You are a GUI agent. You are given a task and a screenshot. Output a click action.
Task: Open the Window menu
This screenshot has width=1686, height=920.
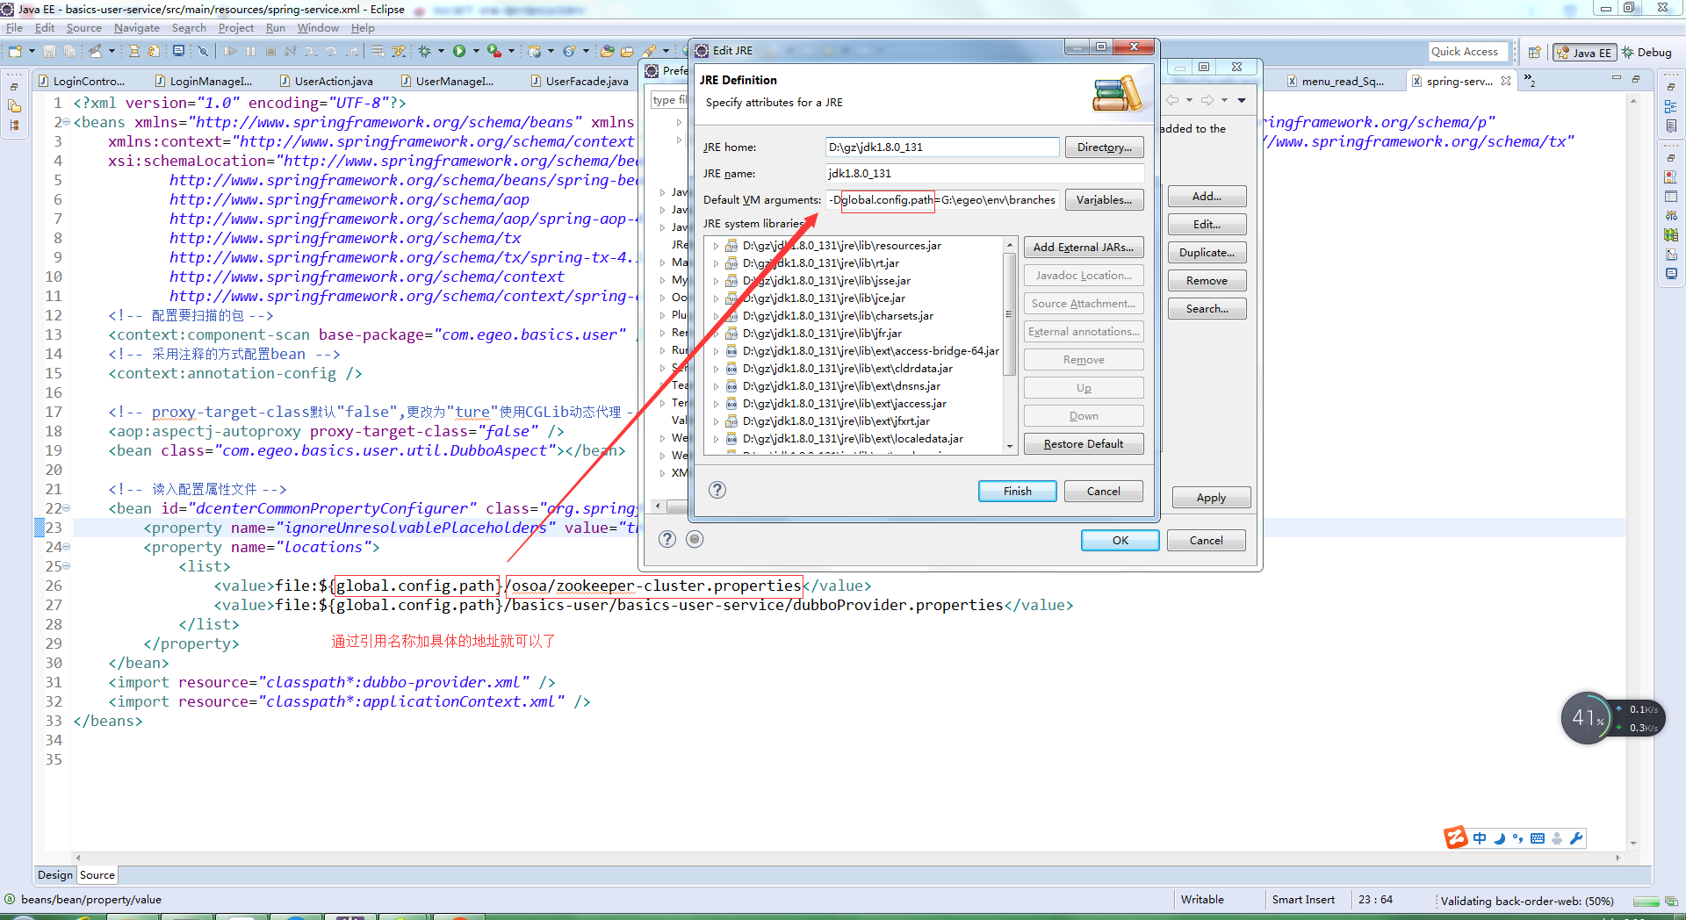(x=318, y=28)
